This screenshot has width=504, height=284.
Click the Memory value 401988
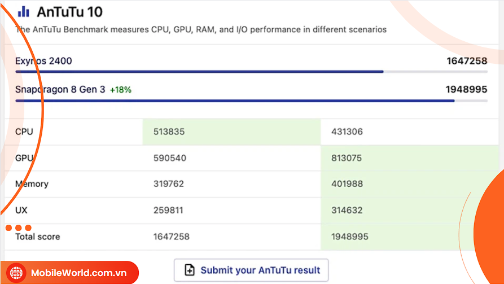[347, 184]
